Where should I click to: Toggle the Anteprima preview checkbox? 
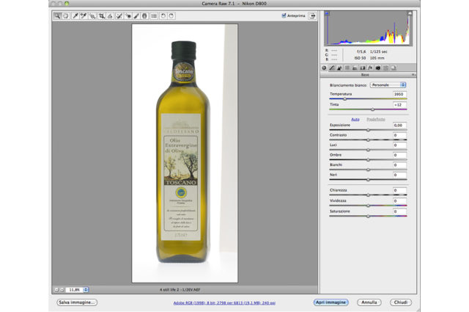(x=284, y=15)
